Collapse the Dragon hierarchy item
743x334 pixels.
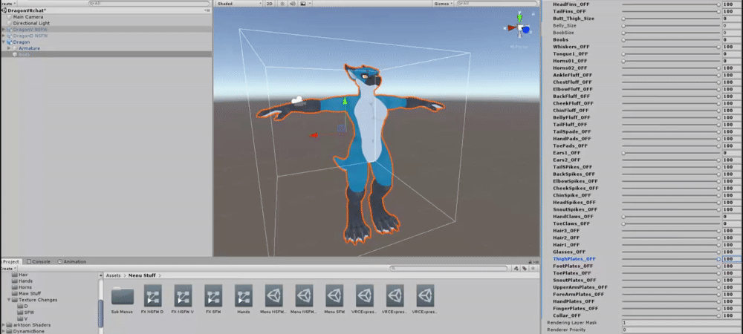click(4, 42)
